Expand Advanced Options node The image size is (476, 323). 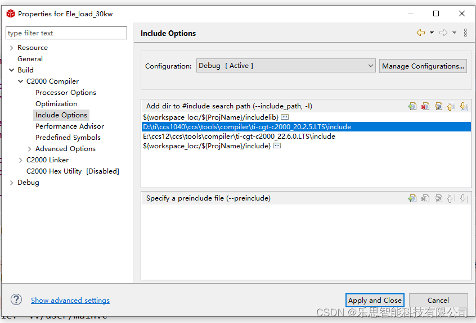click(x=29, y=149)
